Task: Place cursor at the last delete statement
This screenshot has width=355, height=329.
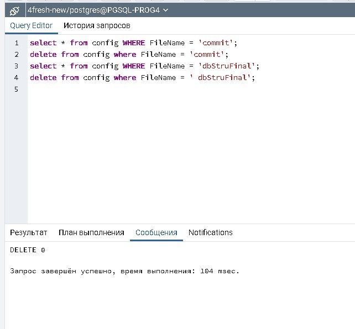Action: (142, 78)
